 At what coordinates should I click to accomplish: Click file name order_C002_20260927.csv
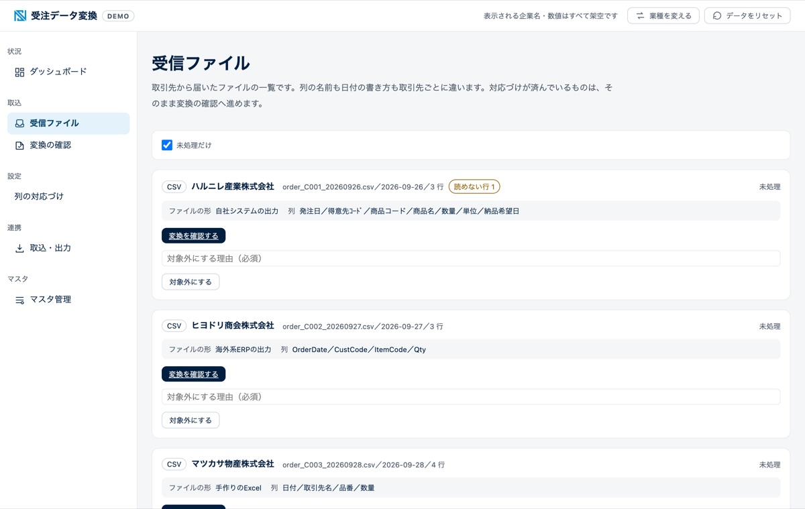click(328, 327)
